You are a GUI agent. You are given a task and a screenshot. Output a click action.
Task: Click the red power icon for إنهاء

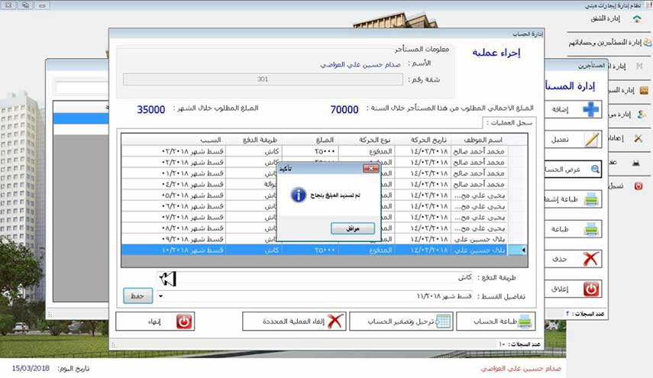(184, 321)
